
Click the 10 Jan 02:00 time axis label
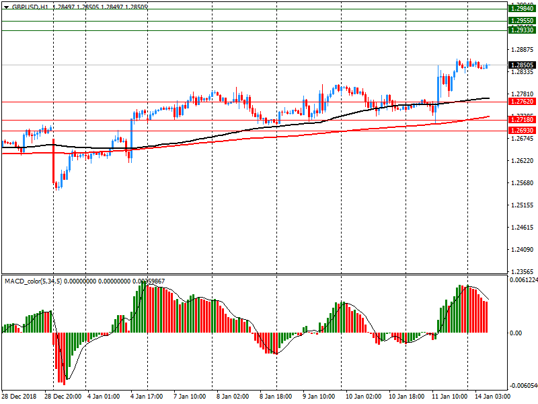pos(361,397)
